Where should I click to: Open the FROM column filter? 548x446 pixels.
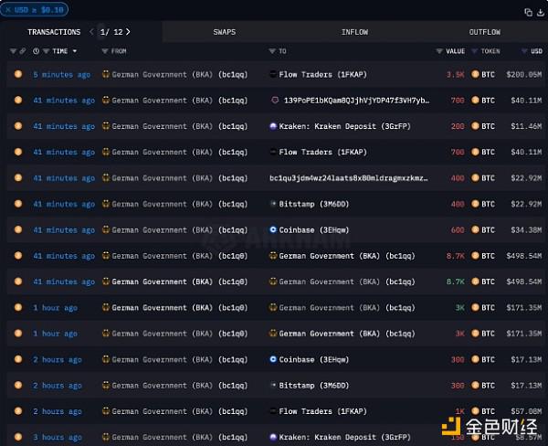pyautogui.click(x=105, y=51)
